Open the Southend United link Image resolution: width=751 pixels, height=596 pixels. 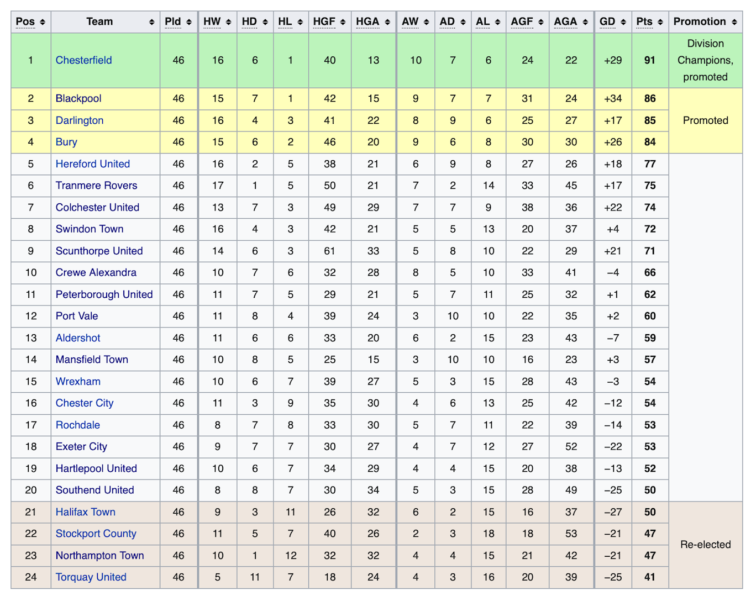[94, 490]
